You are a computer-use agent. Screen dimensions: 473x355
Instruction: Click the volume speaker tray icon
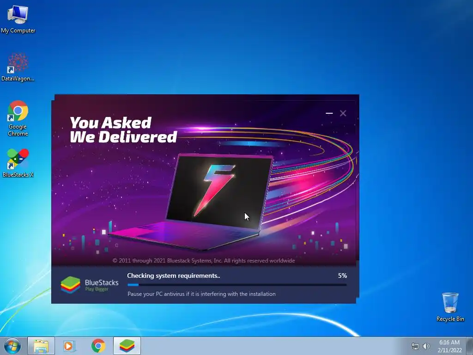[426, 346]
